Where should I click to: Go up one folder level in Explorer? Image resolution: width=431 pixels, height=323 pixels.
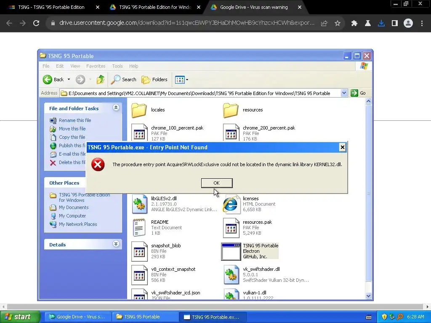pyautogui.click(x=100, y=79)
